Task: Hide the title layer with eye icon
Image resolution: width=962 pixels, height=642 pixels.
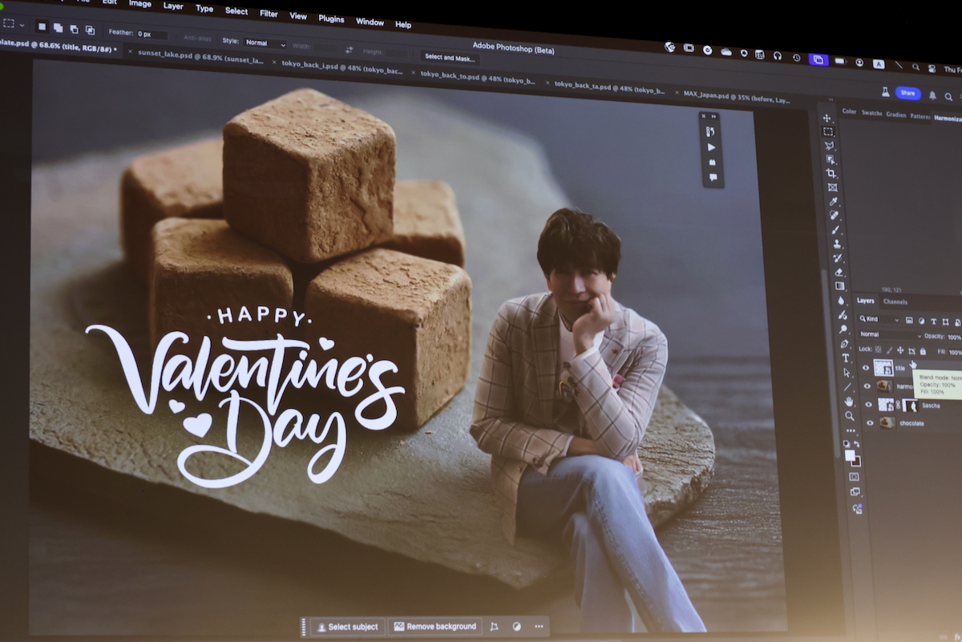Action: coord(865,368)
